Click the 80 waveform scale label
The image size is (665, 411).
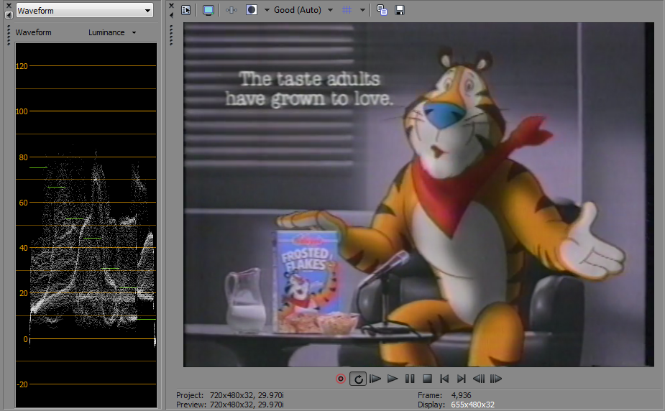coord(23,157)
